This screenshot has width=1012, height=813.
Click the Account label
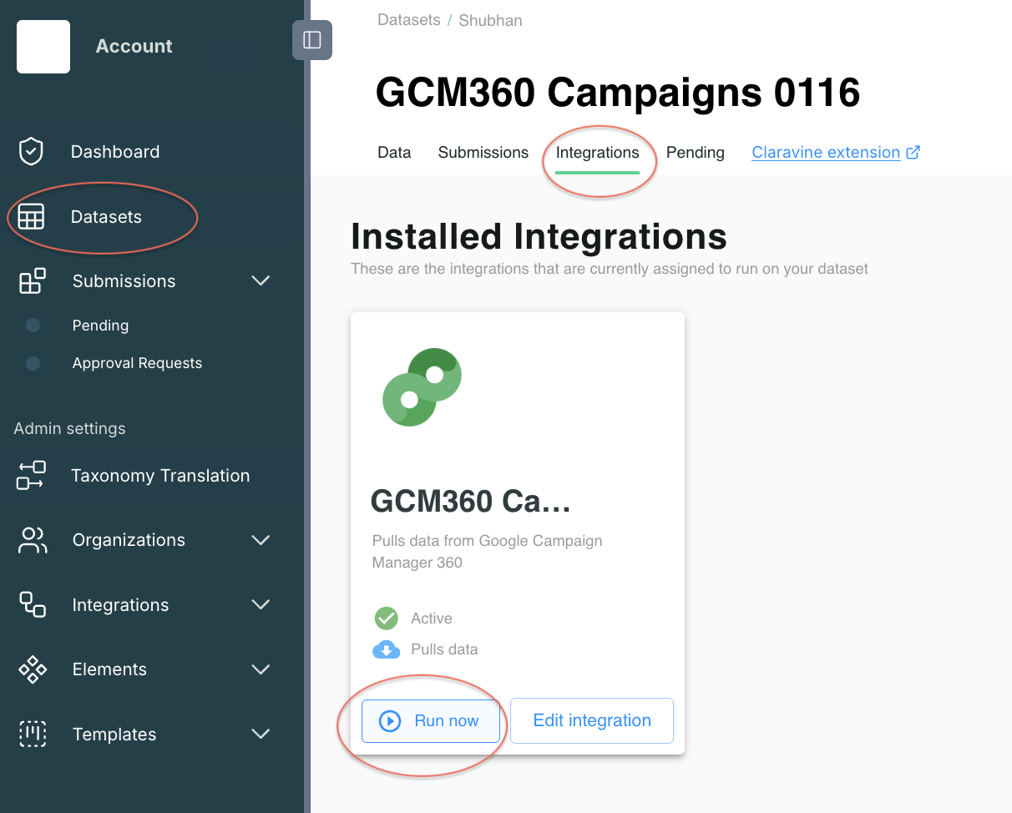point(134,46)
